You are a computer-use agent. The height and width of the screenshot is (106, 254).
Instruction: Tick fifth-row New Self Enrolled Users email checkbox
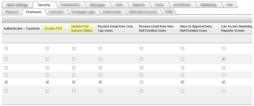pos(141,82)
